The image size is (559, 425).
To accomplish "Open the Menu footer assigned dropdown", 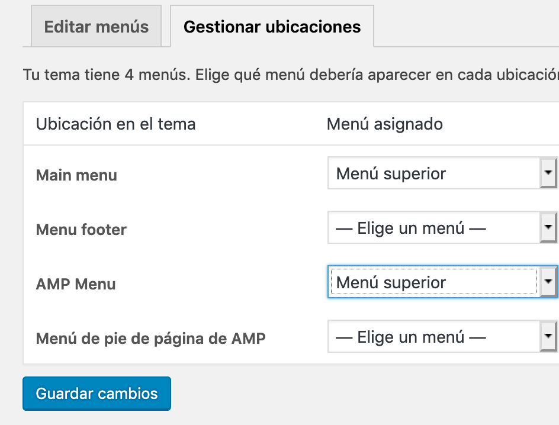I will pyautogui.click(x=443, y=228).
